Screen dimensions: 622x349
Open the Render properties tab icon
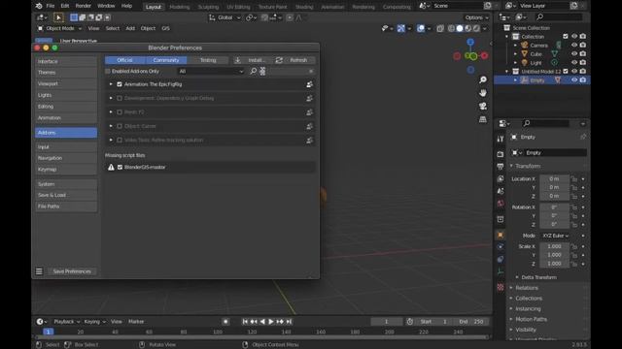point(501,154)
